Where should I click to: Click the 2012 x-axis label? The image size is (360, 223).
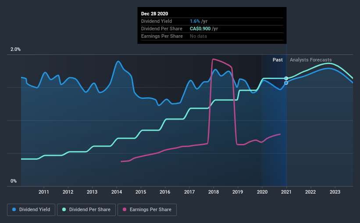click(68, 192)
